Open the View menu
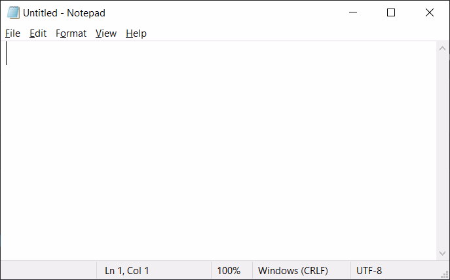Image resolution: width=450 pixels, height=280 pixels. [x=106, y=33]
